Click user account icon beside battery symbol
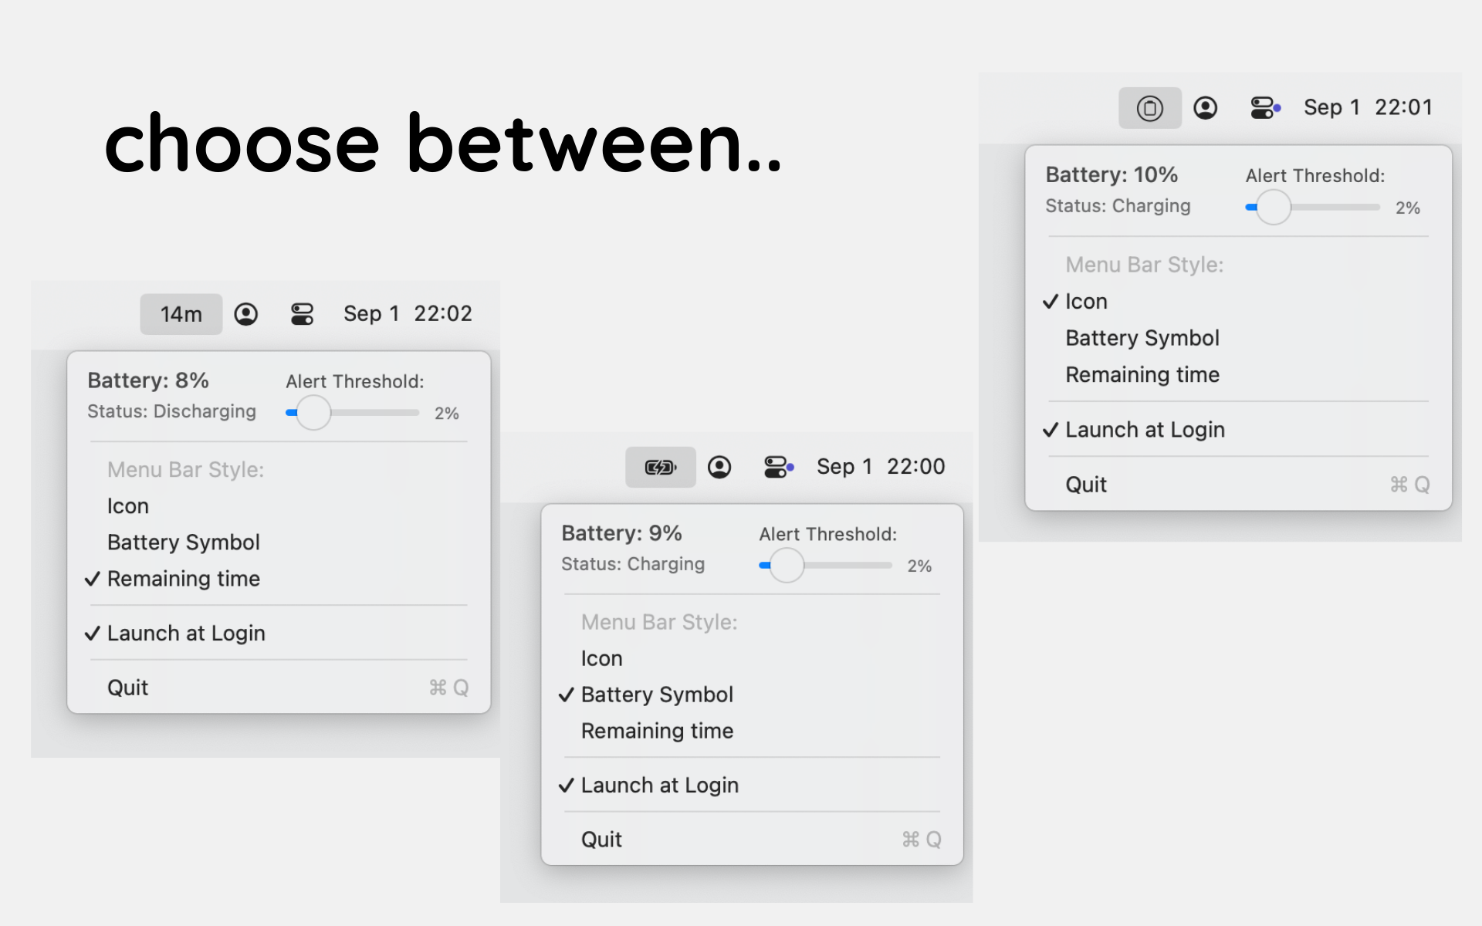This screenshot has width=1482, height=926. click(719, 467)
